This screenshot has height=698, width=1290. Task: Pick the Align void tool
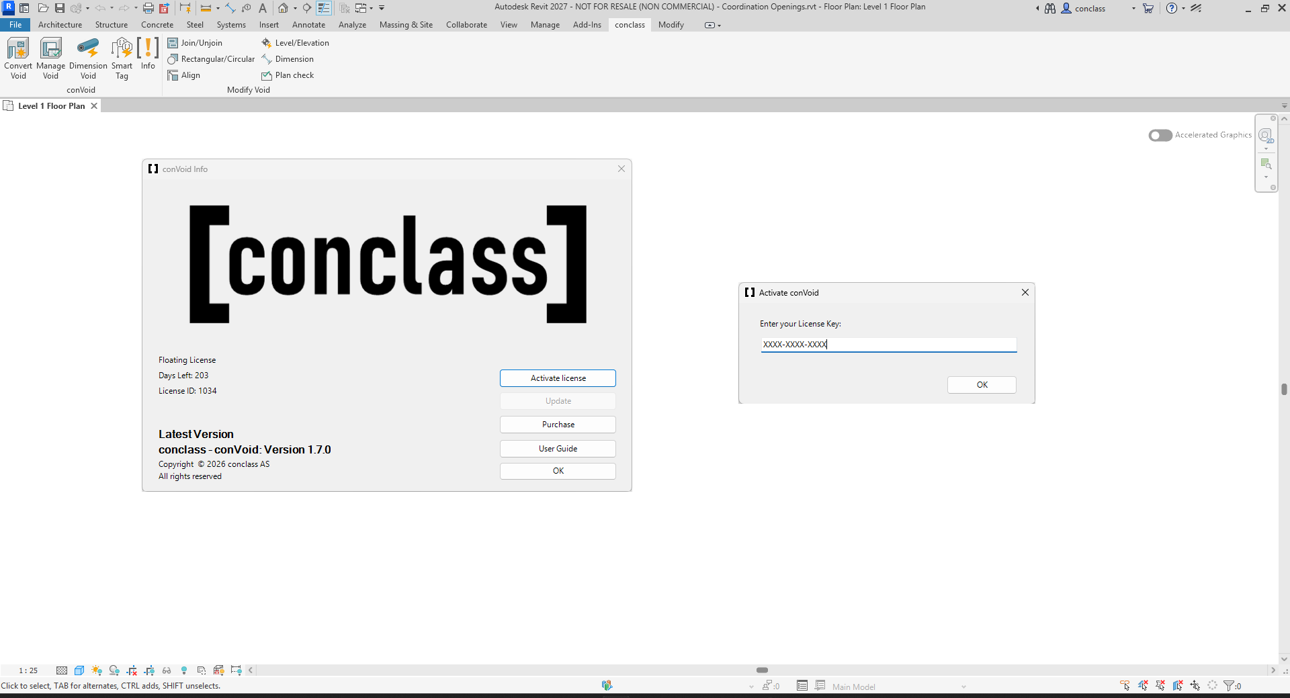pos(184,75)
